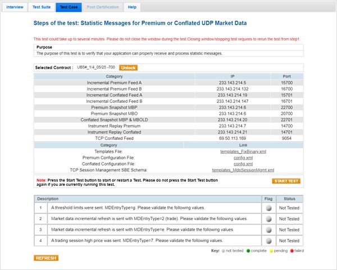Image resolution: width=337 pixels, height=270 pixels.
Task: Switch to the Test Suite tab
Action: tap(42, 7)
